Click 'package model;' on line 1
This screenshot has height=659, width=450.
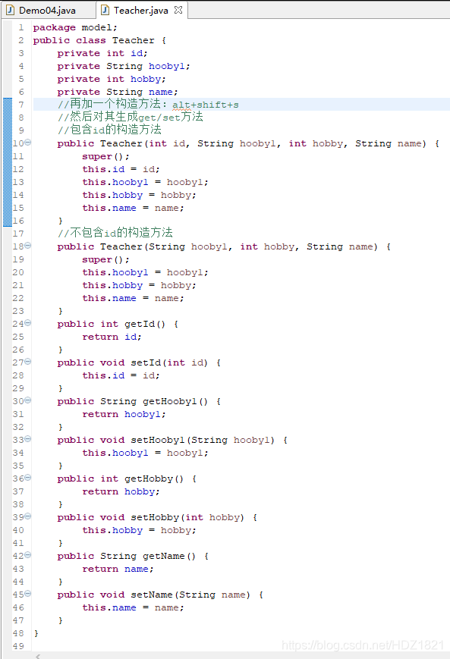tap(75, 28)
